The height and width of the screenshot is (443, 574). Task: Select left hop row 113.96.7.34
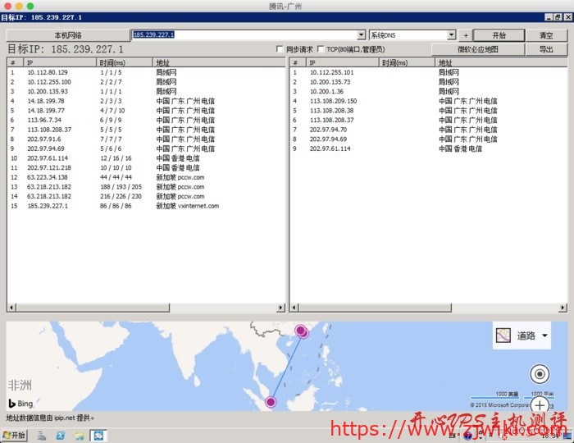tap(146, 120)
